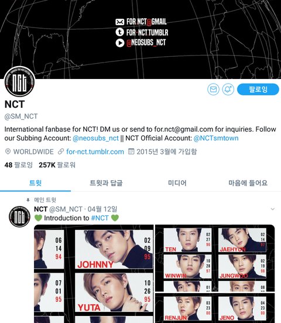
Task: Open the #NCT hashtag link
Action: click(100, 218)
